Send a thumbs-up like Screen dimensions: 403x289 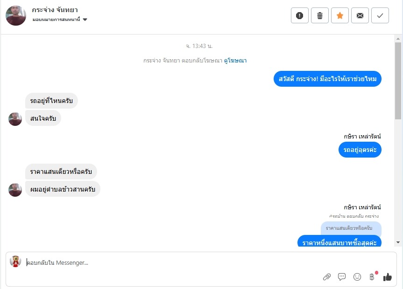(387, 277)
